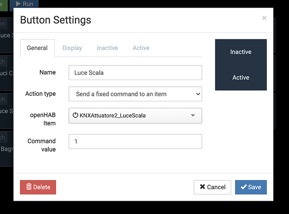Switch to the General tab
Image resolution: width=289 pixels, height=214 pixels.
pyautogui.click(x=37, y=48)
